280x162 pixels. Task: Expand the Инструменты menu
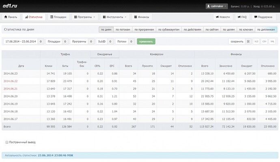pyautogui.click(x=115, y=17)
